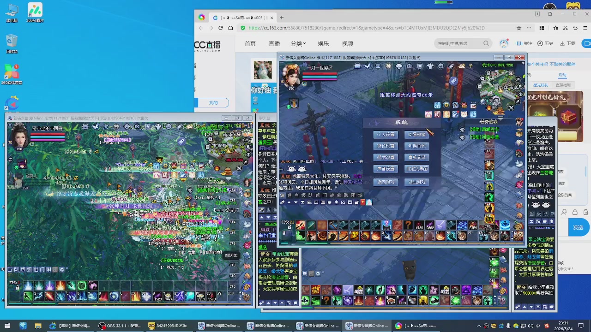Open the 首页 tab on CC直播

tap(250, 43)
